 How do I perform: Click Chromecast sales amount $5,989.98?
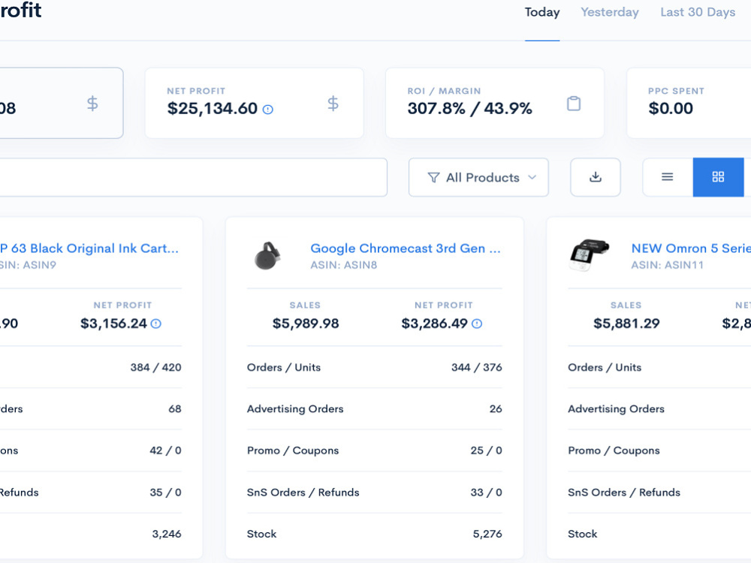(x=306, y=324)
